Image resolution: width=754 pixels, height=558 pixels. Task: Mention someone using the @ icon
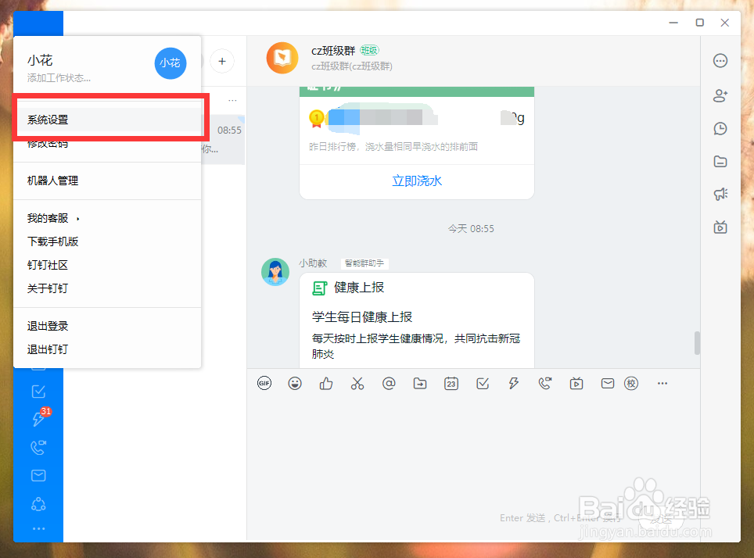pyautogui.click(x=389, y=383)
